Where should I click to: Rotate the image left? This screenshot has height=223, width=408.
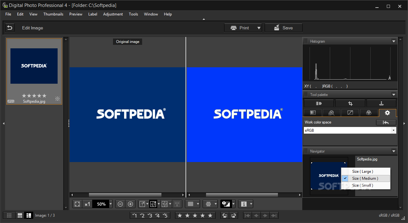pos(225,215)
